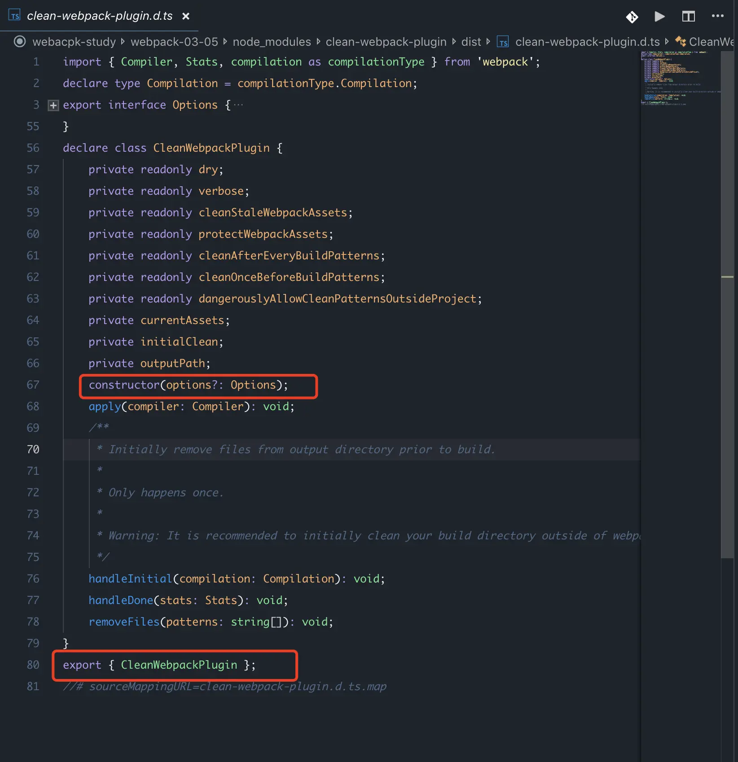
Task: Click the 'webpack' string on line 1
Action: (505, 62)
